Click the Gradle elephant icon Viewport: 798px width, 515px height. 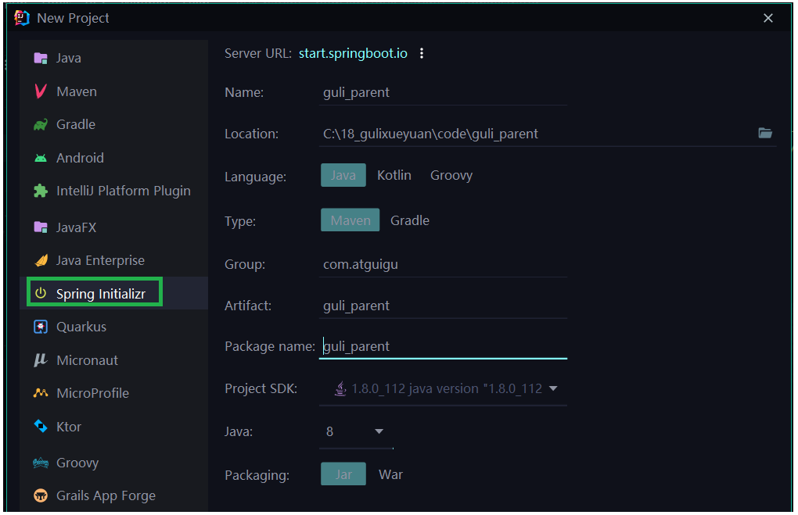point(41,124)
